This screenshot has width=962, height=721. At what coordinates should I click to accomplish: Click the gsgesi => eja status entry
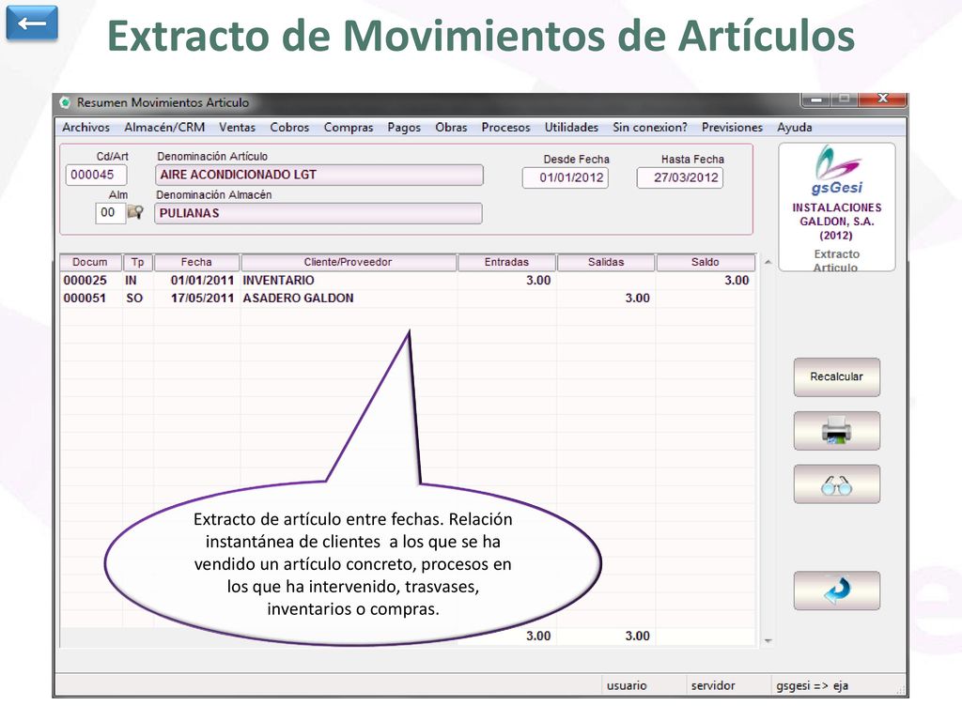coord(813,685)
